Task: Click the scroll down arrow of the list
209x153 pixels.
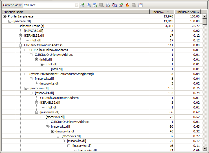Action: click(x=204, y=148)
